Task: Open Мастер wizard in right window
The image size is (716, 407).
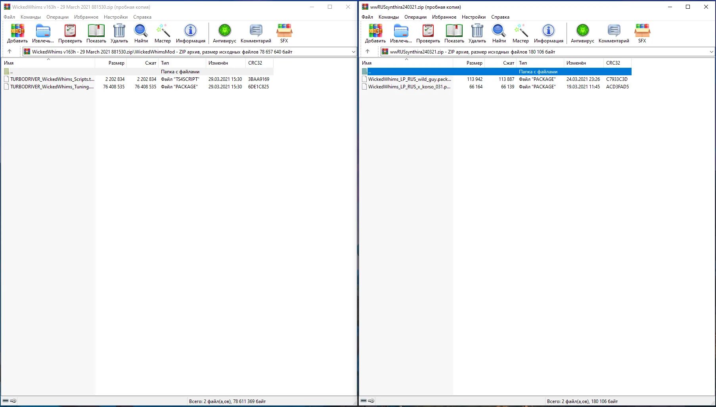Action: [521, 33]
